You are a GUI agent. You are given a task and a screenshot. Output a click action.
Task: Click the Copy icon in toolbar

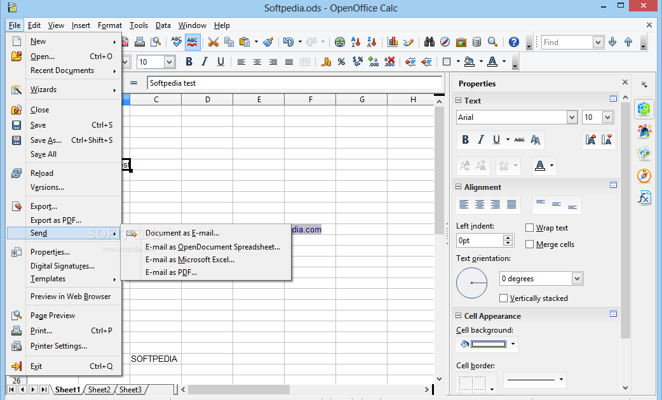(229, 42)
